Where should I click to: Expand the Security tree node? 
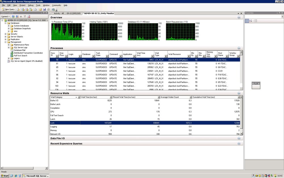[x=5, y=34]
